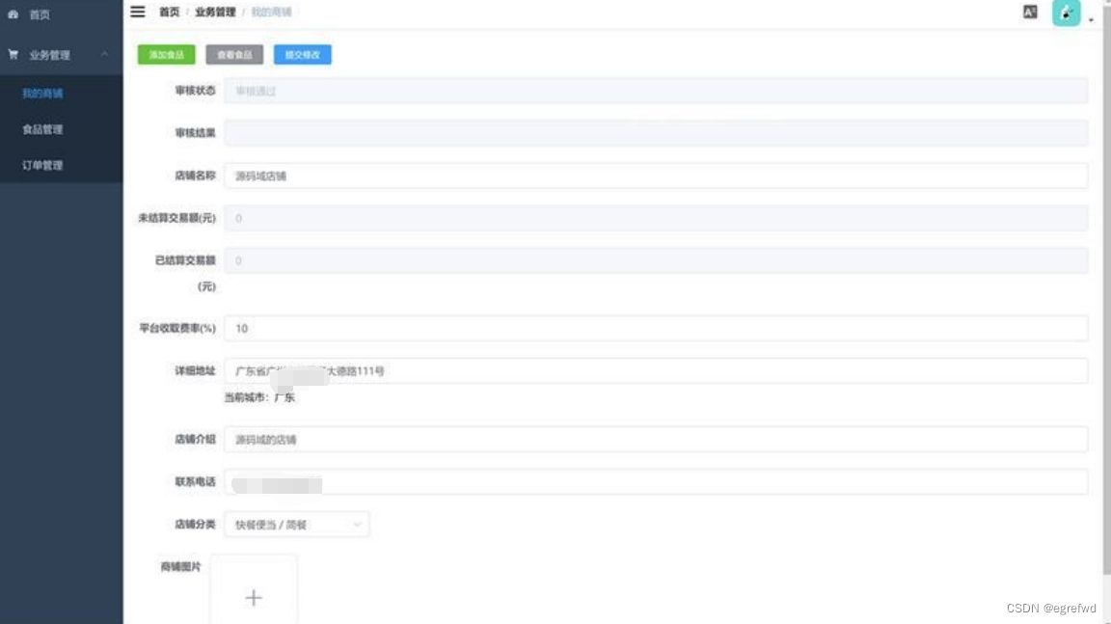Viewport: 1111px width, 624px height.
Task: Click 首页 in the breadcrumb
Action: tap(169, 13)
